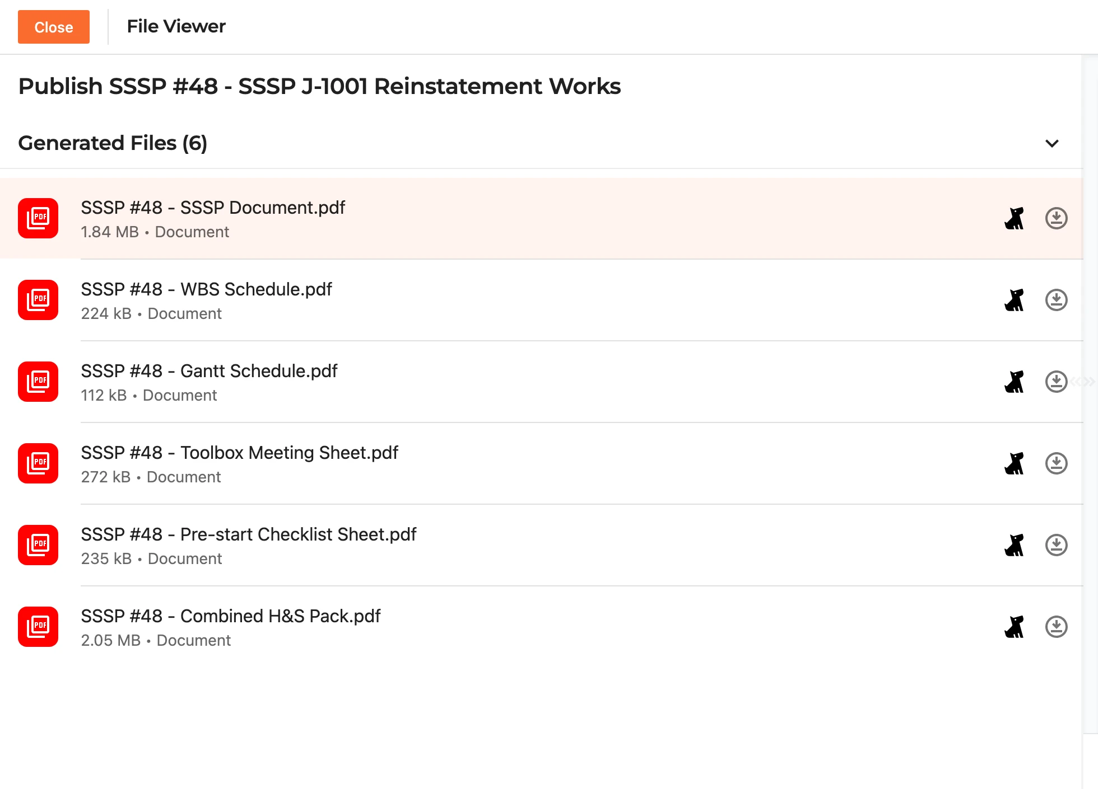Download the Combined H&S Pack.pdf file

pos(1056,627)
